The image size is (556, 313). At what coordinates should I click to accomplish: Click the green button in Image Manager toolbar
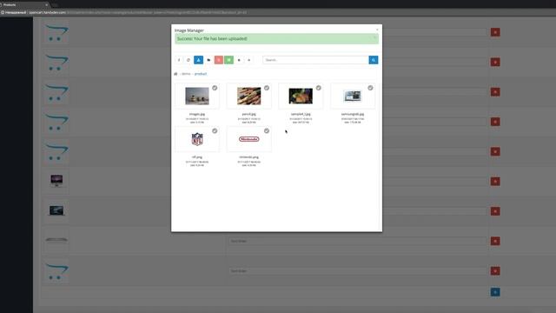228,60
